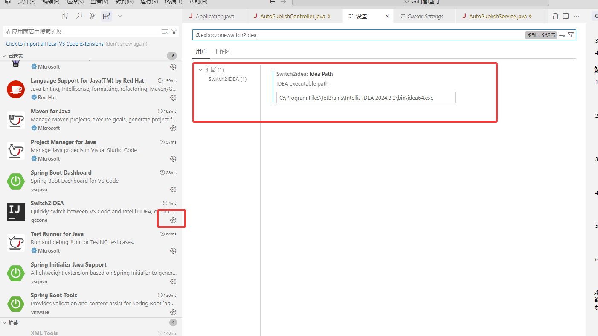
Task: Open the 查看(V) menu
Action: tap(99, 2)
